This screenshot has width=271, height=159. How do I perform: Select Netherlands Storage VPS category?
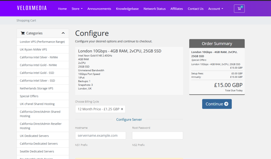(43, 88)
